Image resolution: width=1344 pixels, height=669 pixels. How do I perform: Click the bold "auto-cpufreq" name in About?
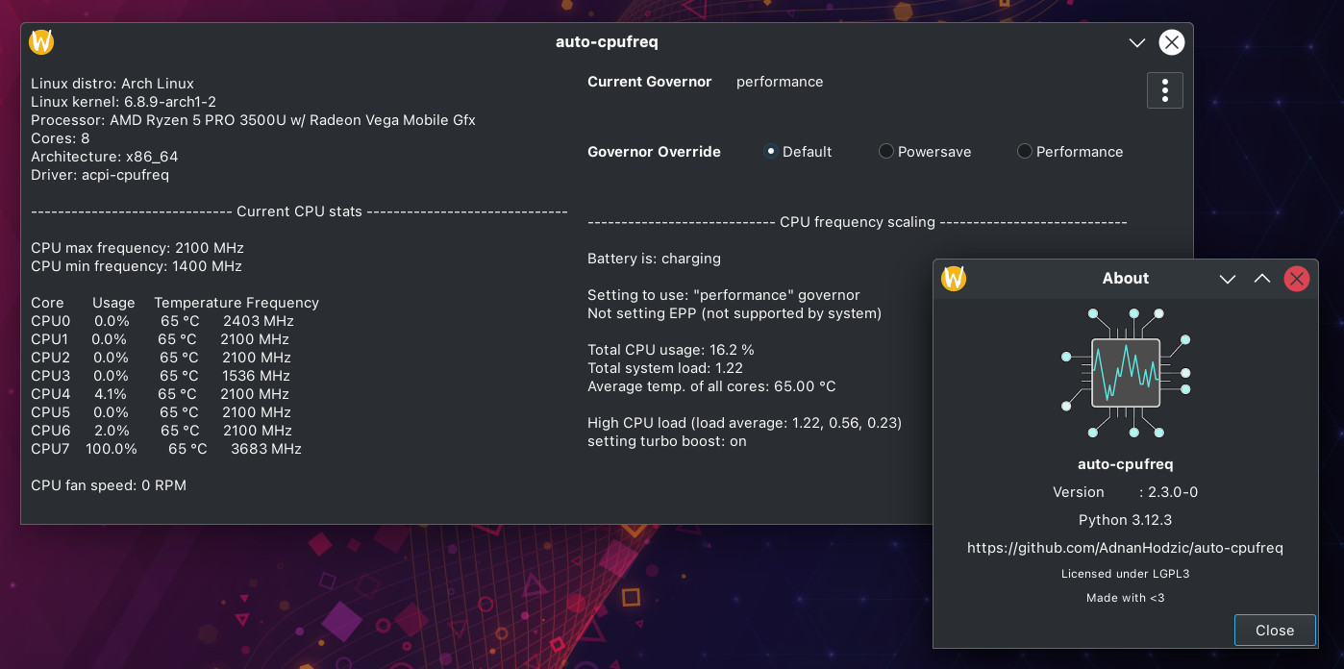point(1126,464)
